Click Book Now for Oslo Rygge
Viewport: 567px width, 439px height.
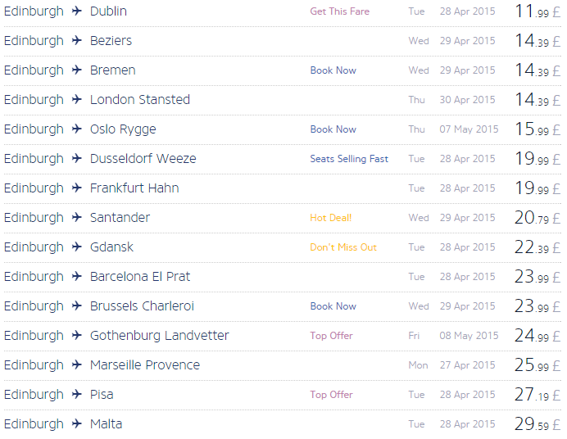tap(333, 129)
